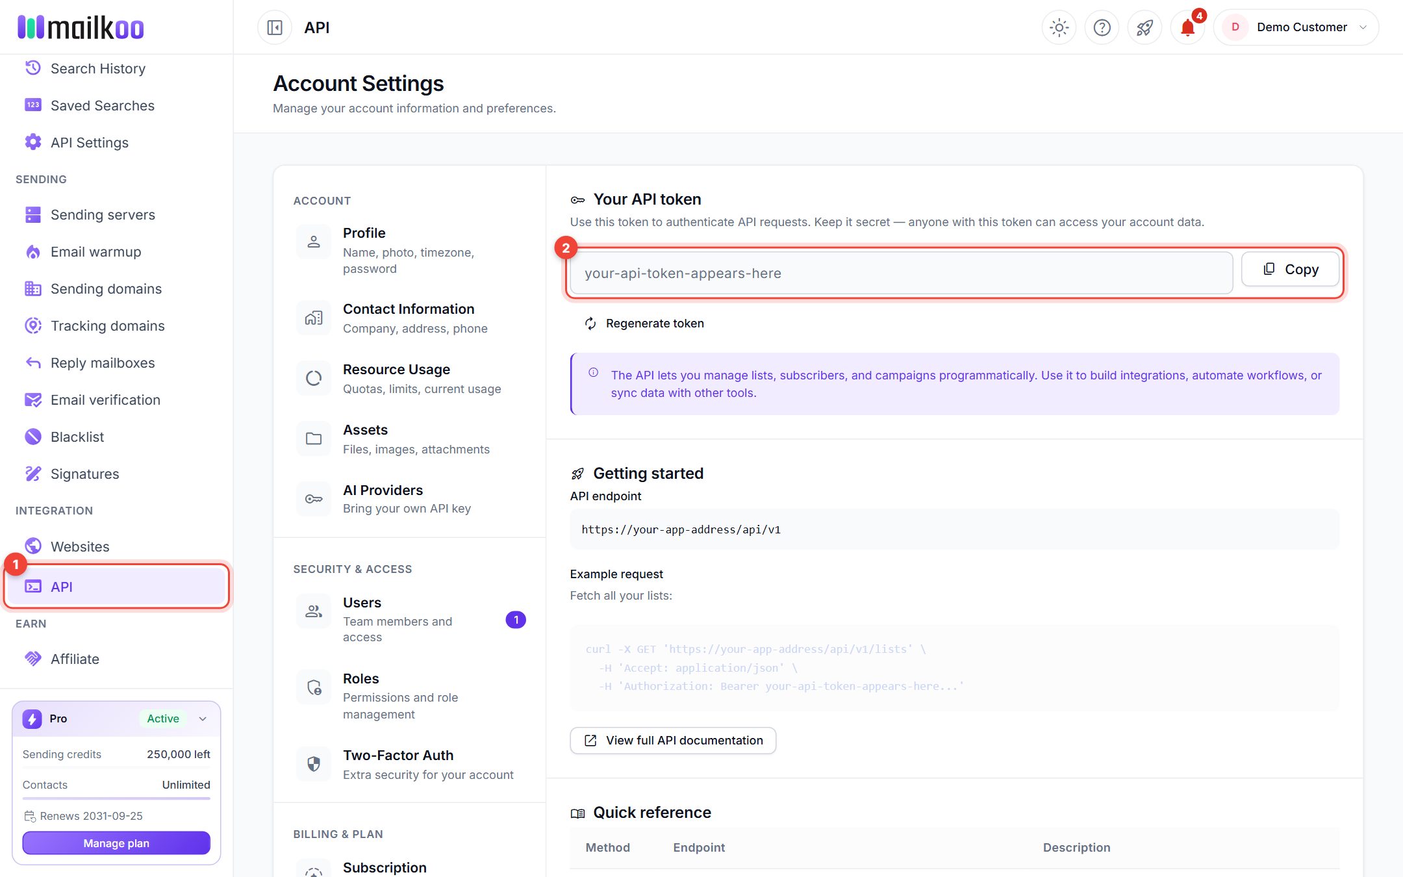Click the Renews 2031-09-25 text
This screenshot has height=877, width=1403.
[x=92, y=816]
